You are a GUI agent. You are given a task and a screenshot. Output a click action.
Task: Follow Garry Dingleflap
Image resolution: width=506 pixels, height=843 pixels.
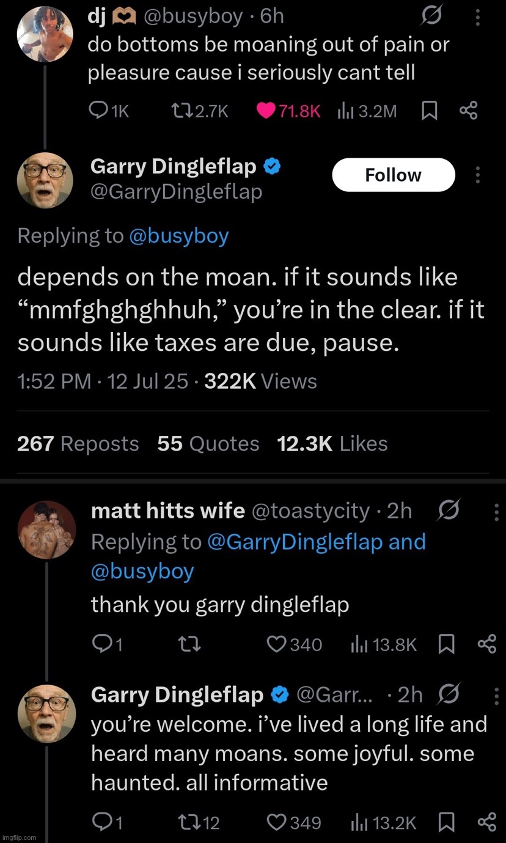click(393, 175)
